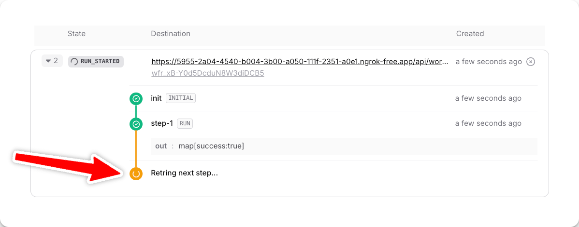Select the step-1 step name
The width and height of the screenshot is (579, 227).
[x=162, y=123]
